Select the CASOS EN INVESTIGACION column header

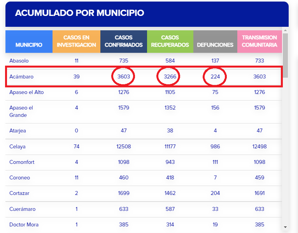pos(76,41)
